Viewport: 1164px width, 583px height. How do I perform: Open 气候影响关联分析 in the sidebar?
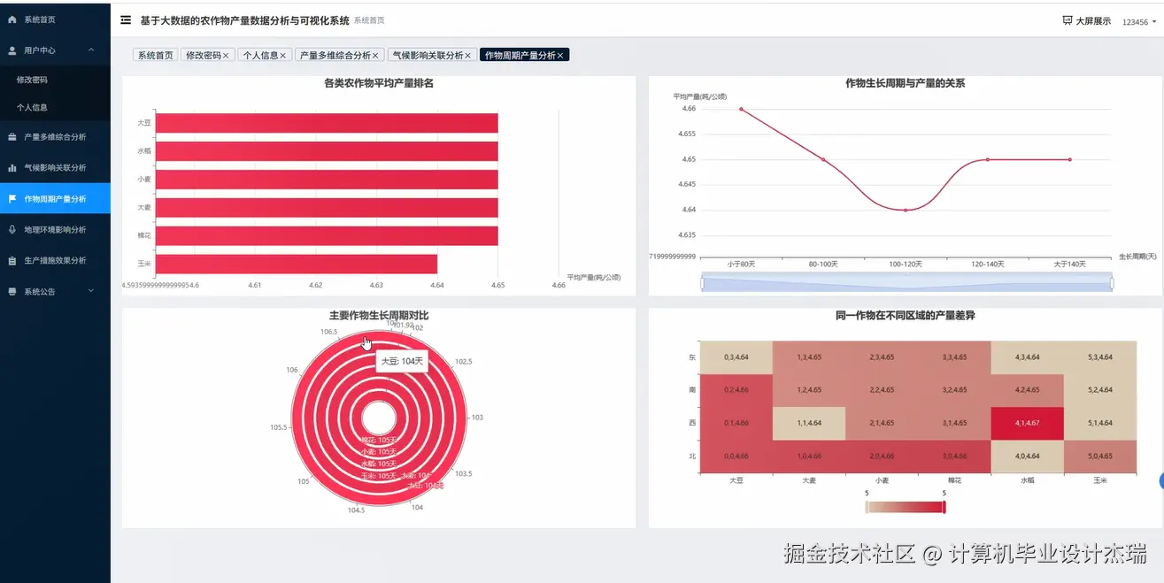[55, 167]
